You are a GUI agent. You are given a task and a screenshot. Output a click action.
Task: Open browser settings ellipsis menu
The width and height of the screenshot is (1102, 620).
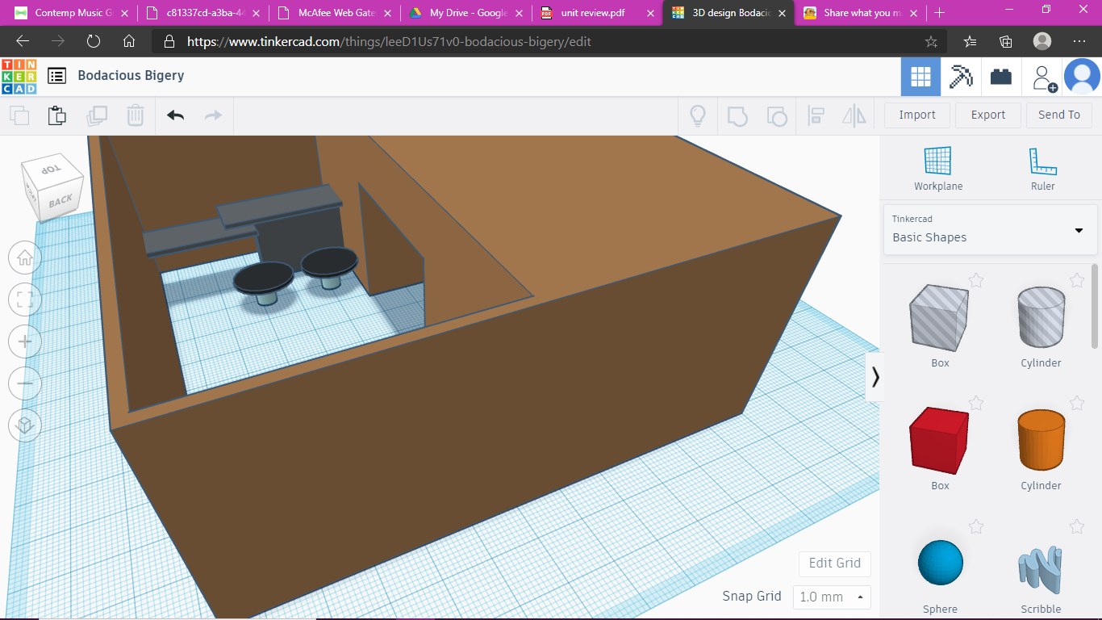(1079, 41)
